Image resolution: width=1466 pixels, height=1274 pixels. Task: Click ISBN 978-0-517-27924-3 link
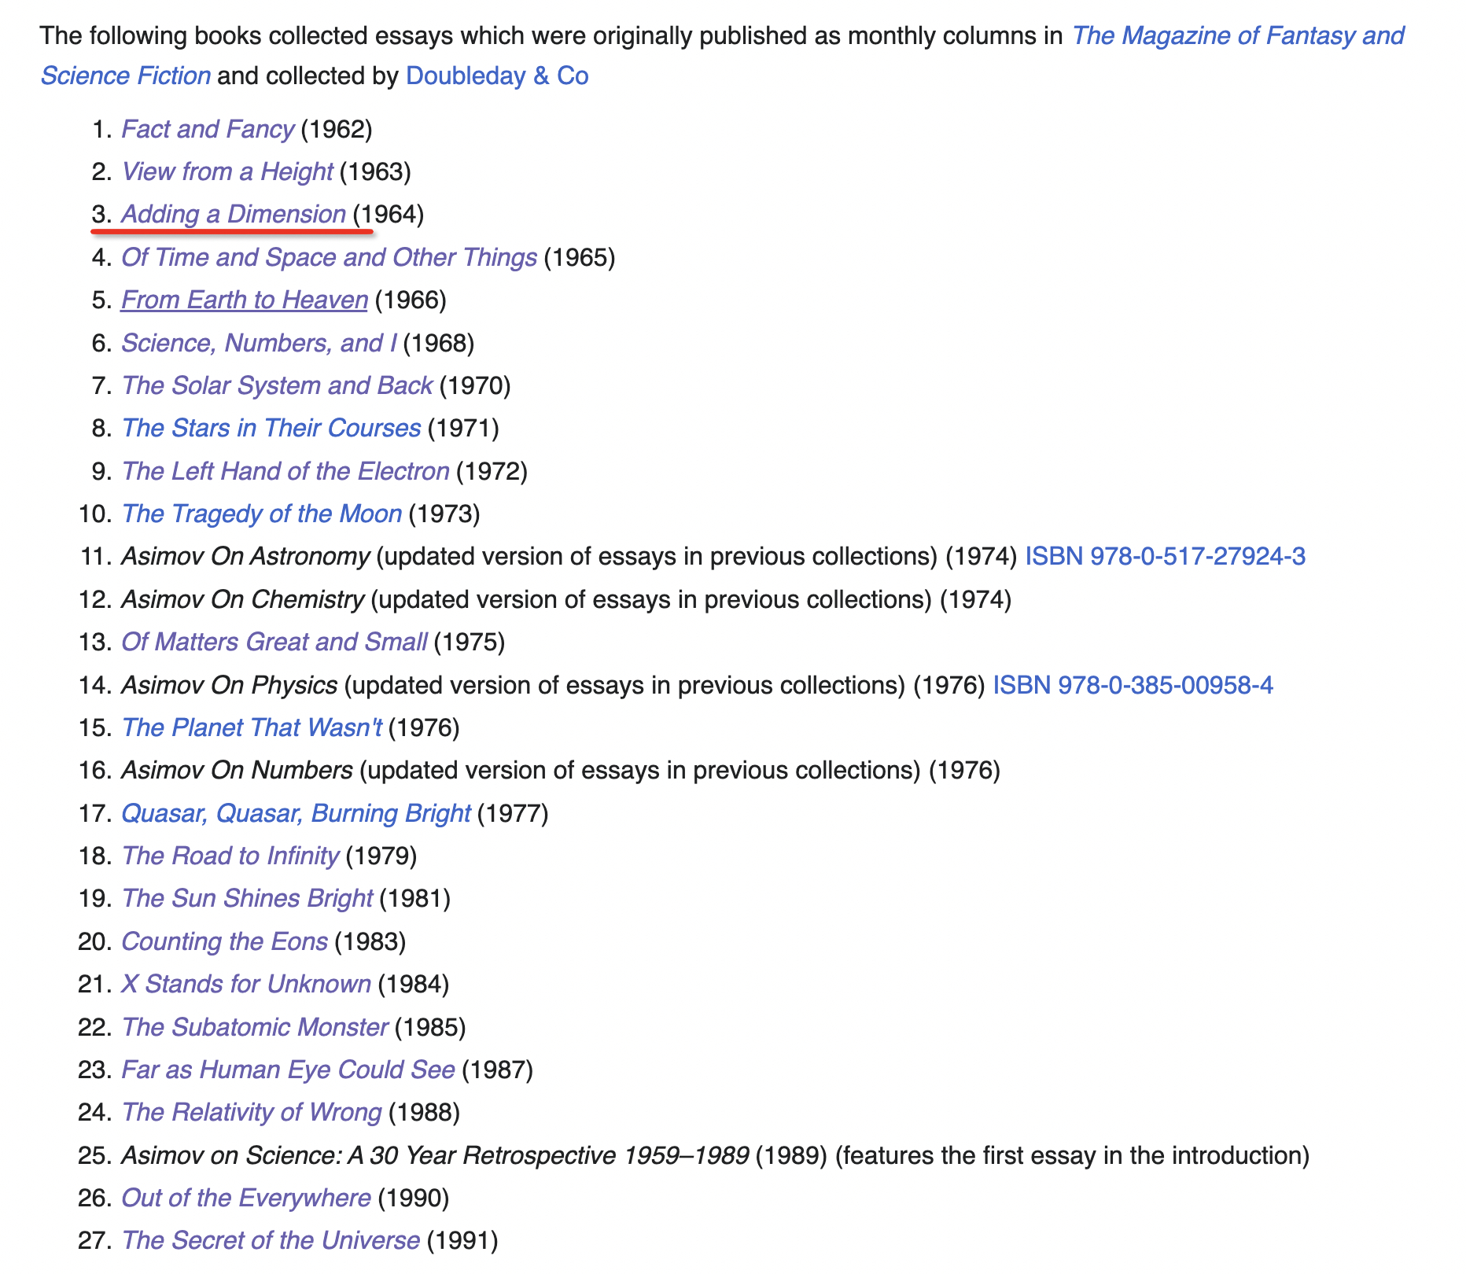click(x=1166, y=556)
